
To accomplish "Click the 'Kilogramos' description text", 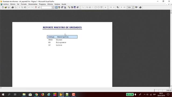I will (x=61, y=43).
